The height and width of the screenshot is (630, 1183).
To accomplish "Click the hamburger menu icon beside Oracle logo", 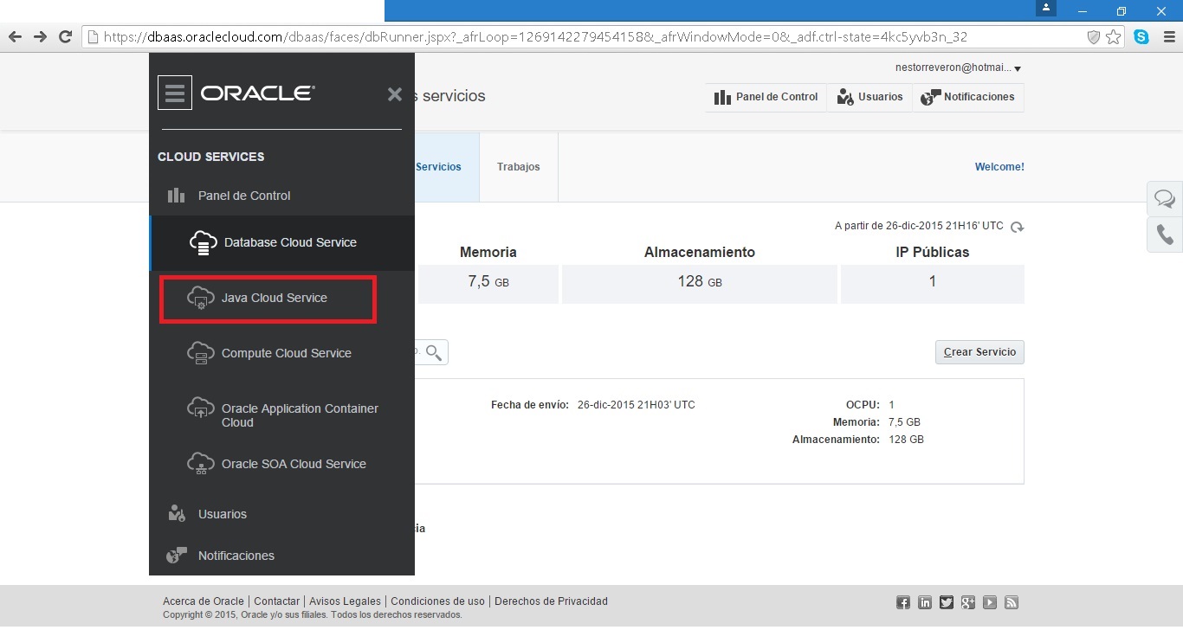I will (175, 93).
